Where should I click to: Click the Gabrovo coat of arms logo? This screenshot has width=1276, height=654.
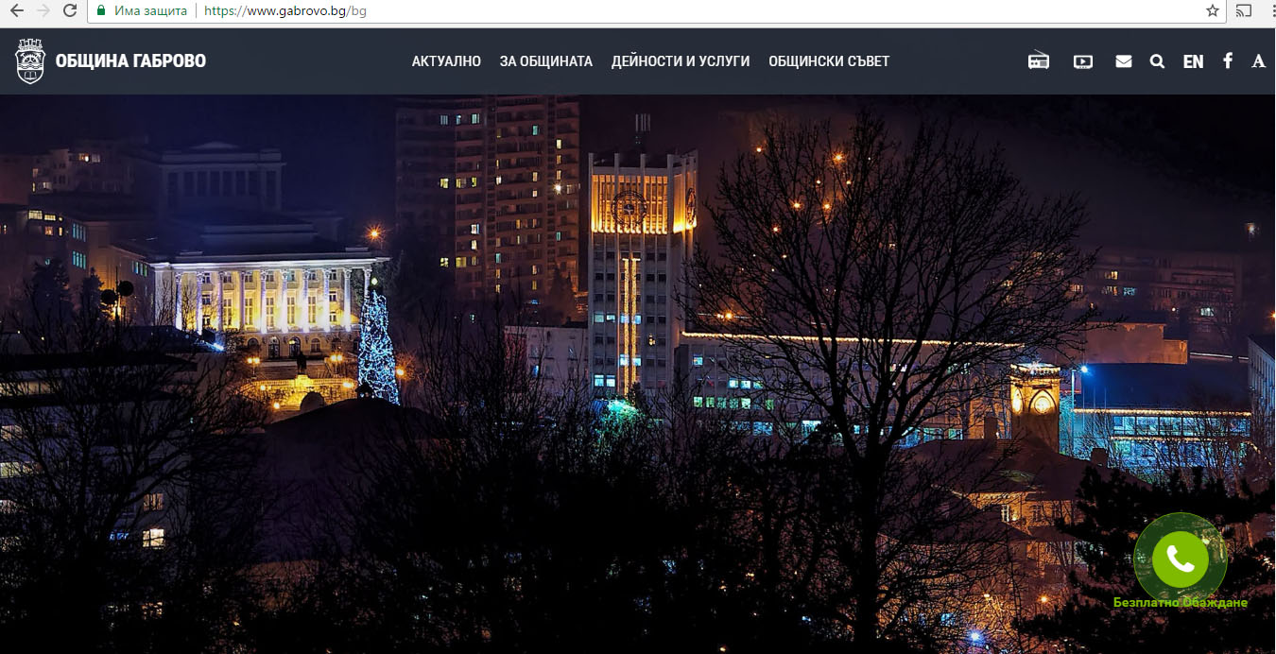[30, 61]
